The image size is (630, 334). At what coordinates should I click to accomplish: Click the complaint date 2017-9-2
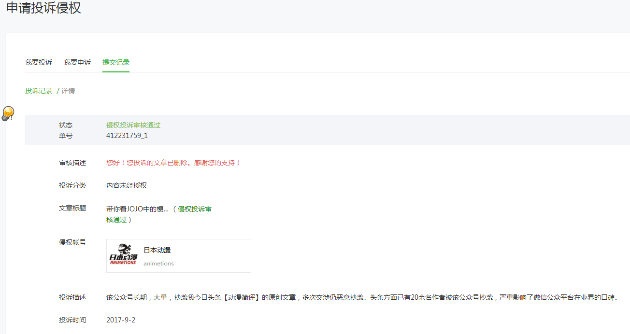[x=121, y=320]
